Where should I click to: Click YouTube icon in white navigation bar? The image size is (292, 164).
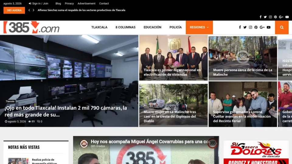(x=269, y=27)
